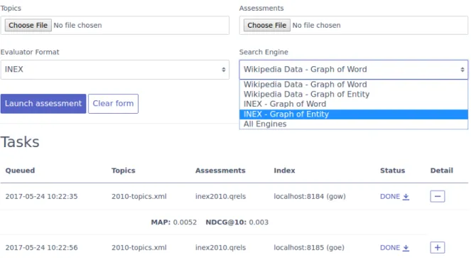Click the Status column header
This screenshot has width=471, height=258.
393,171
